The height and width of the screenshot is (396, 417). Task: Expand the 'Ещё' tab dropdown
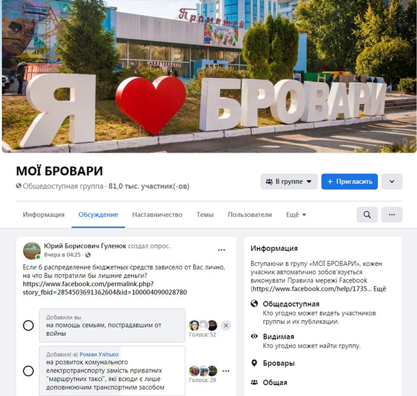[296, 215]
